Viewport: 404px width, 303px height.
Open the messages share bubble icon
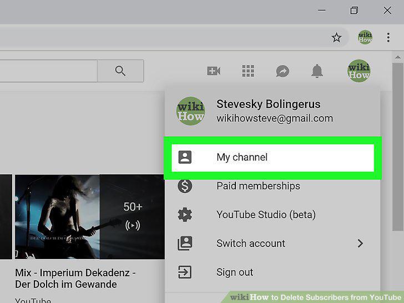[x=282, y=71]
